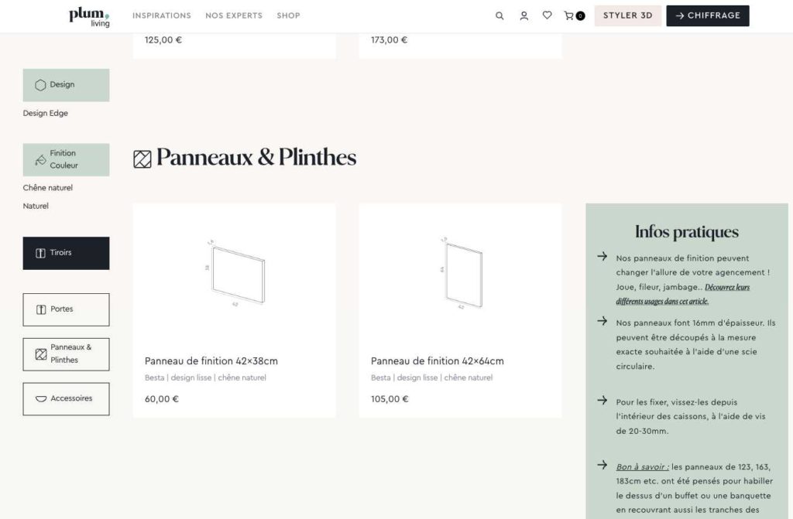Expand the Finition Couleur filter section
This screenshot has width=793, height=519.
(x=67, y=159)
